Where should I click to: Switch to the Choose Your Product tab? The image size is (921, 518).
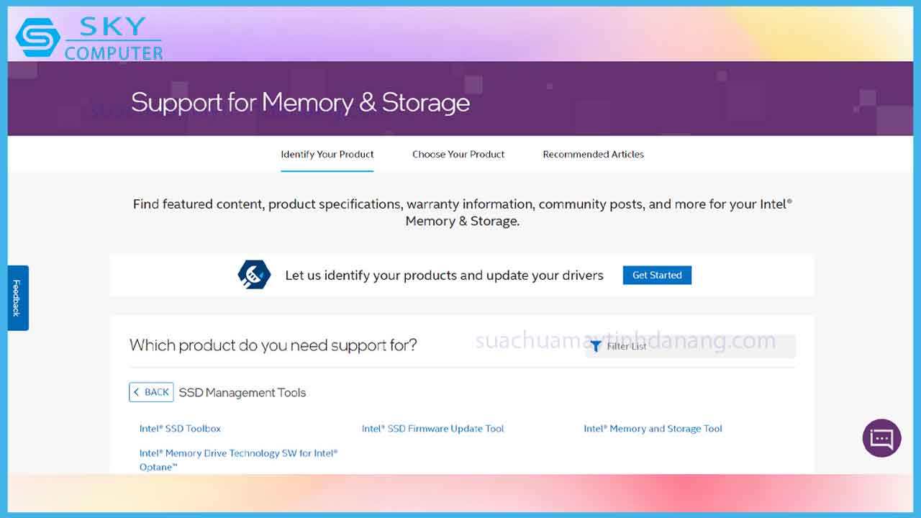tap(458, 154)
